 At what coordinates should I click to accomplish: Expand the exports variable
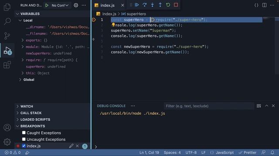tap(23, 40)
